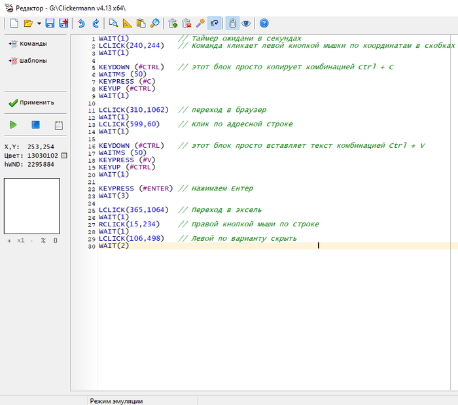Image resolution: width=458 pixels, height=405 pixels.
Task: Toggle the highlighted window-switch toolbar button
Action: click(x=215, y=24)
